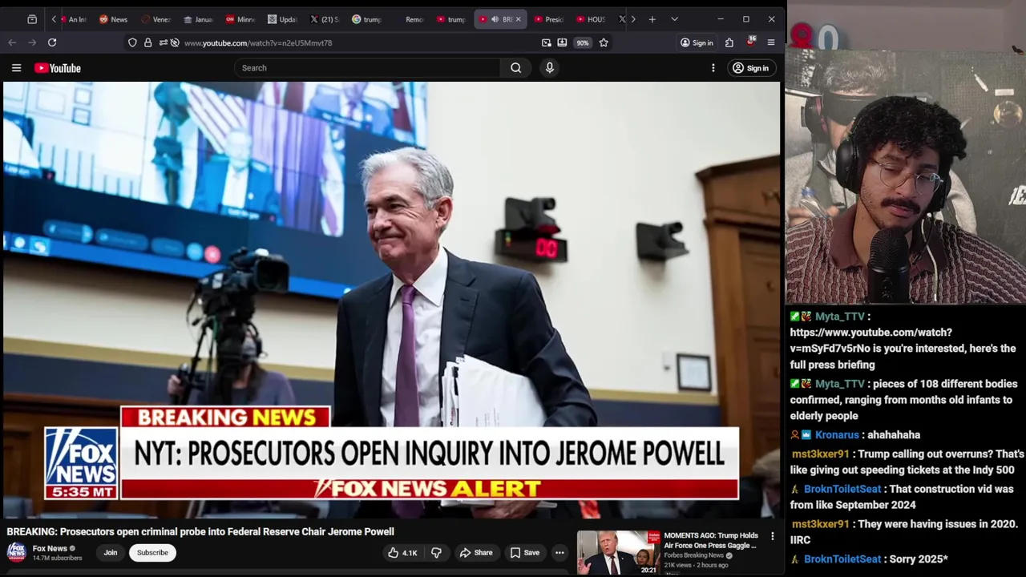Image resolution: width=1026 pixels, height=577 pixels.
Task: Click the video title 'BREAKING: Prosecutors open criminal probe'
Action: click(200, 531)
